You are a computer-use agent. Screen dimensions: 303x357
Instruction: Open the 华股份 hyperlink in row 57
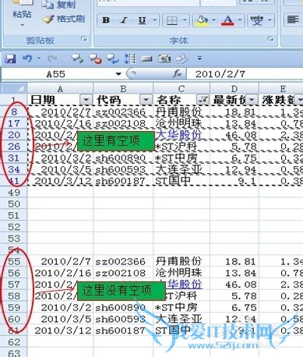pyautogui.click(x=185, y=285)
